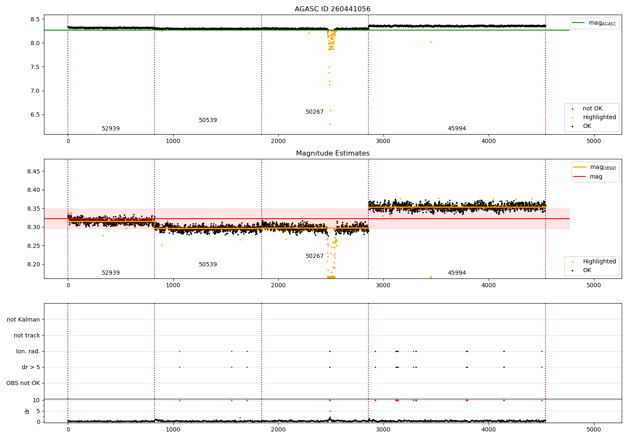Click obsid label 50539 in Magnitude Estimates plot
This screenshot has height=439, width=628.
pos(208,265)
